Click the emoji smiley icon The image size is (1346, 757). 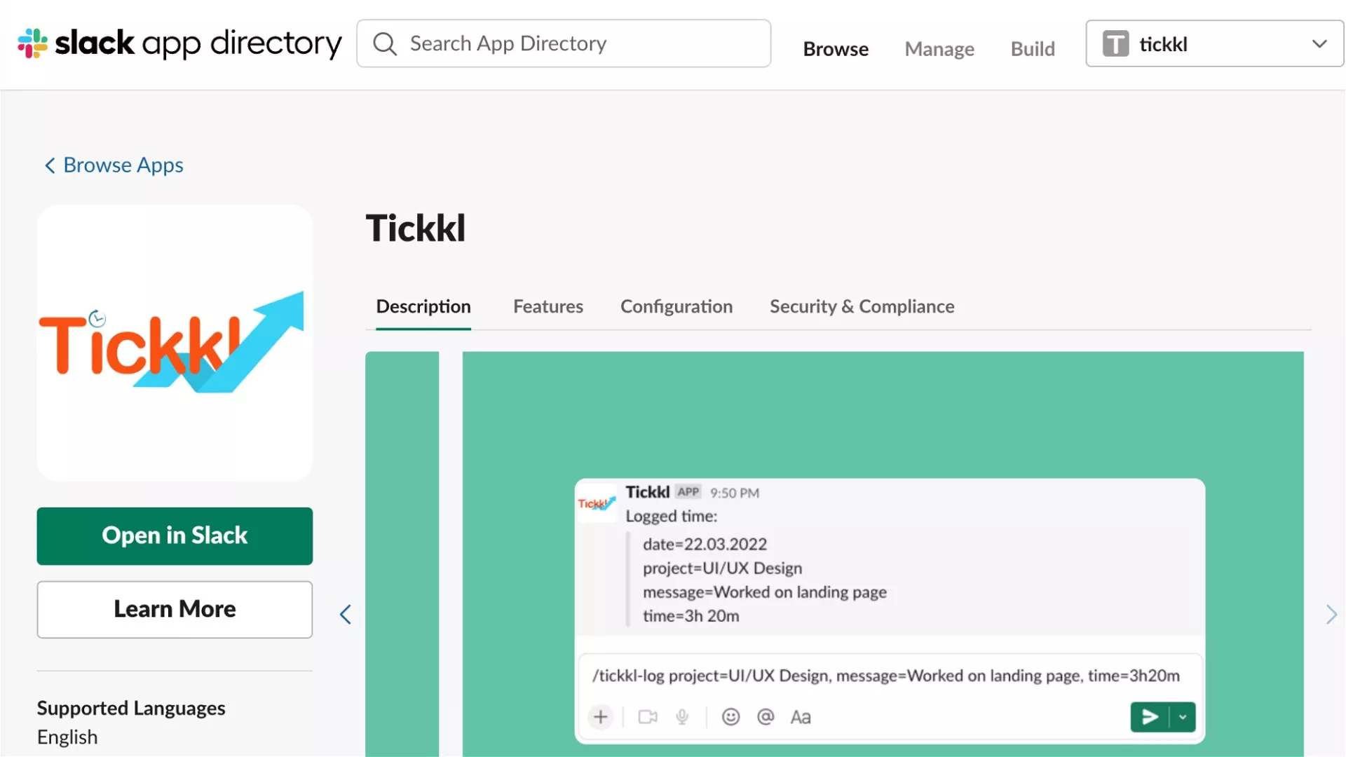pos(730,717)
